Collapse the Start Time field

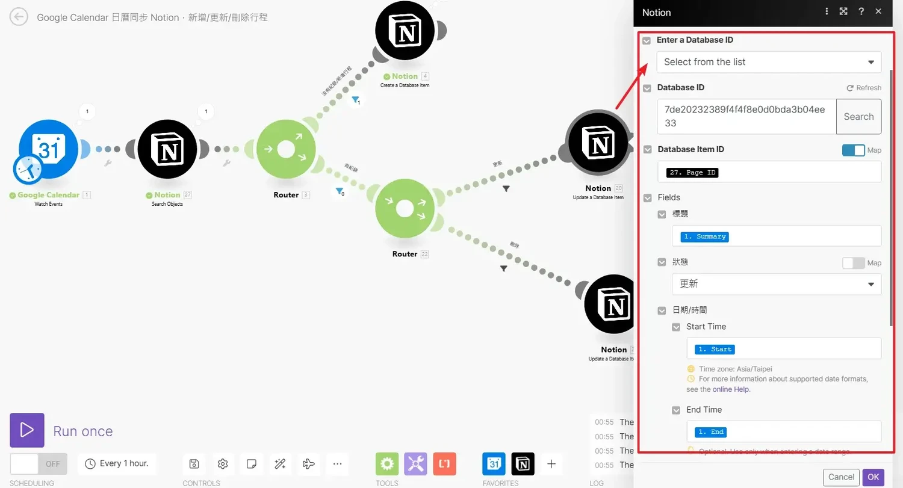click(676, 327)
